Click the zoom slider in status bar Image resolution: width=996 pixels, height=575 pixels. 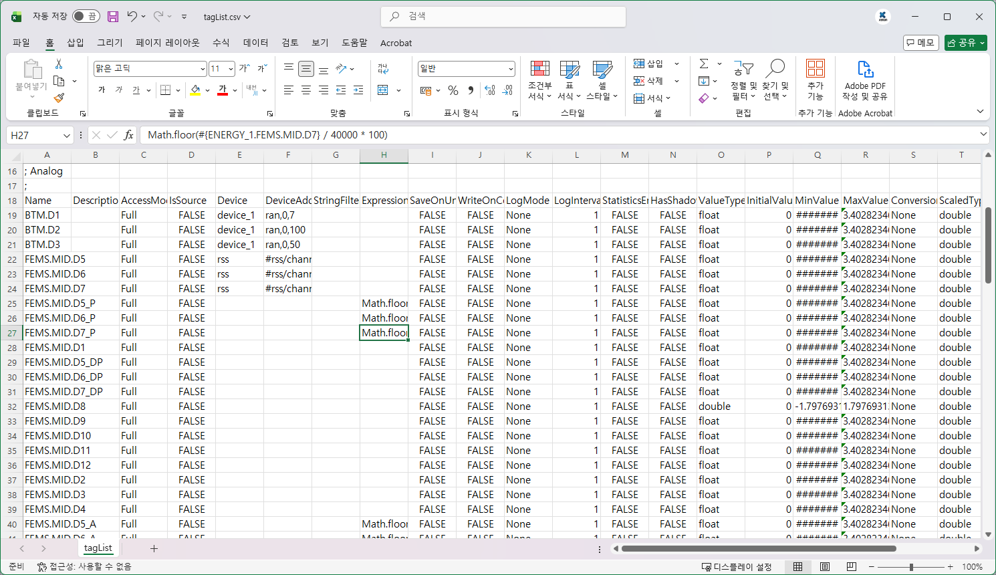pyautogui.click(x=911, y=566)
